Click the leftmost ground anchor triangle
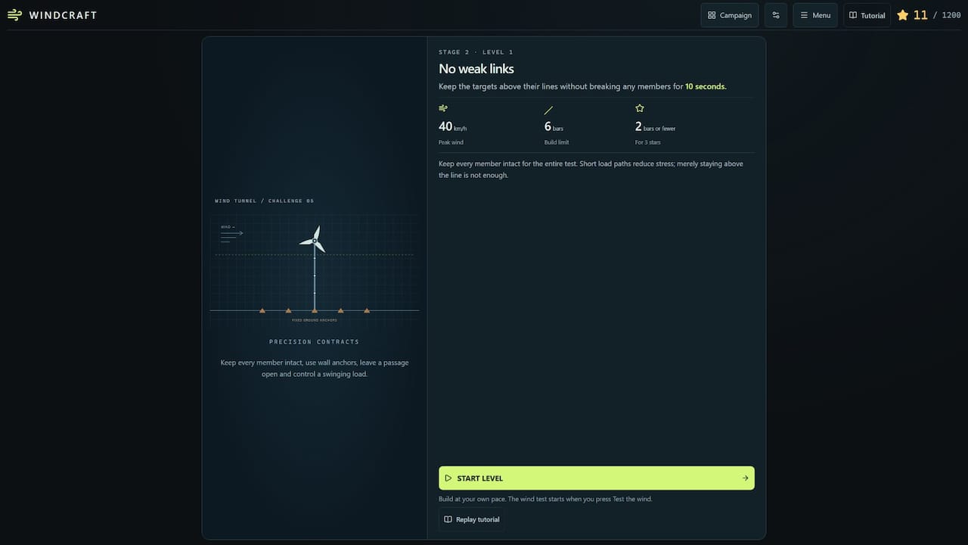The width and height of the screenshot is (968, 545). pyautogui.click(x=262, y=310)
